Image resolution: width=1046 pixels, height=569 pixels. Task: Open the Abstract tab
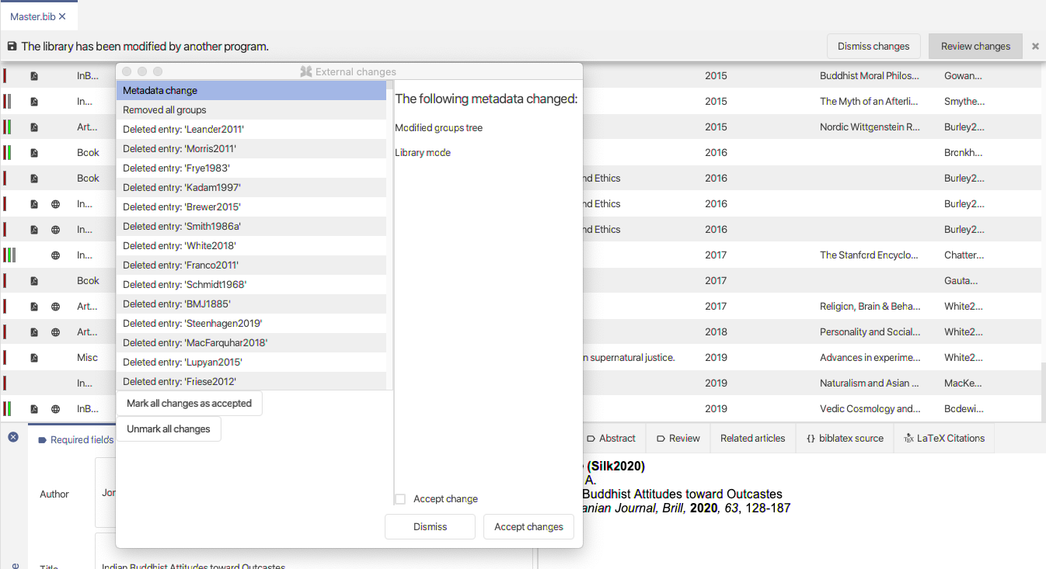coord(611,439)
